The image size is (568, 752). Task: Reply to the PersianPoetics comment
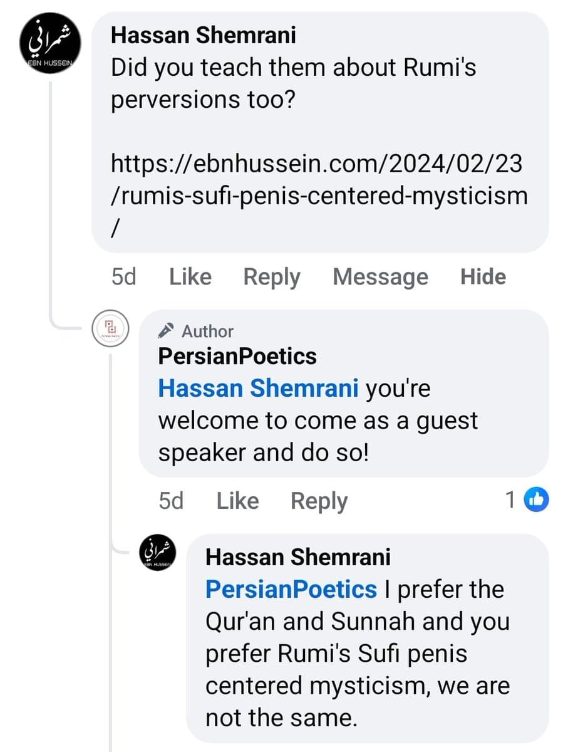tap(319, 501)
